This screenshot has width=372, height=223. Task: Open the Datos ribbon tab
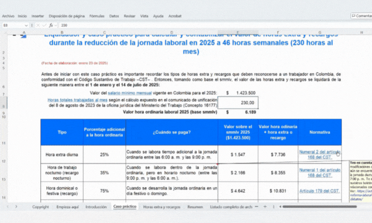click(114, 16)
